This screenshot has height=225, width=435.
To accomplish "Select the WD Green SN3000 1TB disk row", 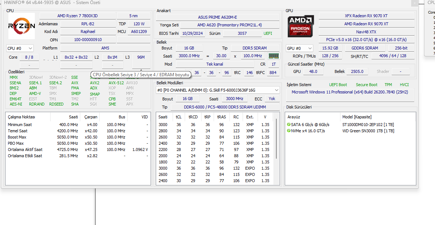I will click(350, 131).
